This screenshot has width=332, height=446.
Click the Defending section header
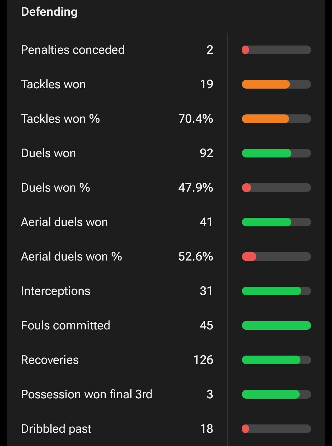coord(49,12)
